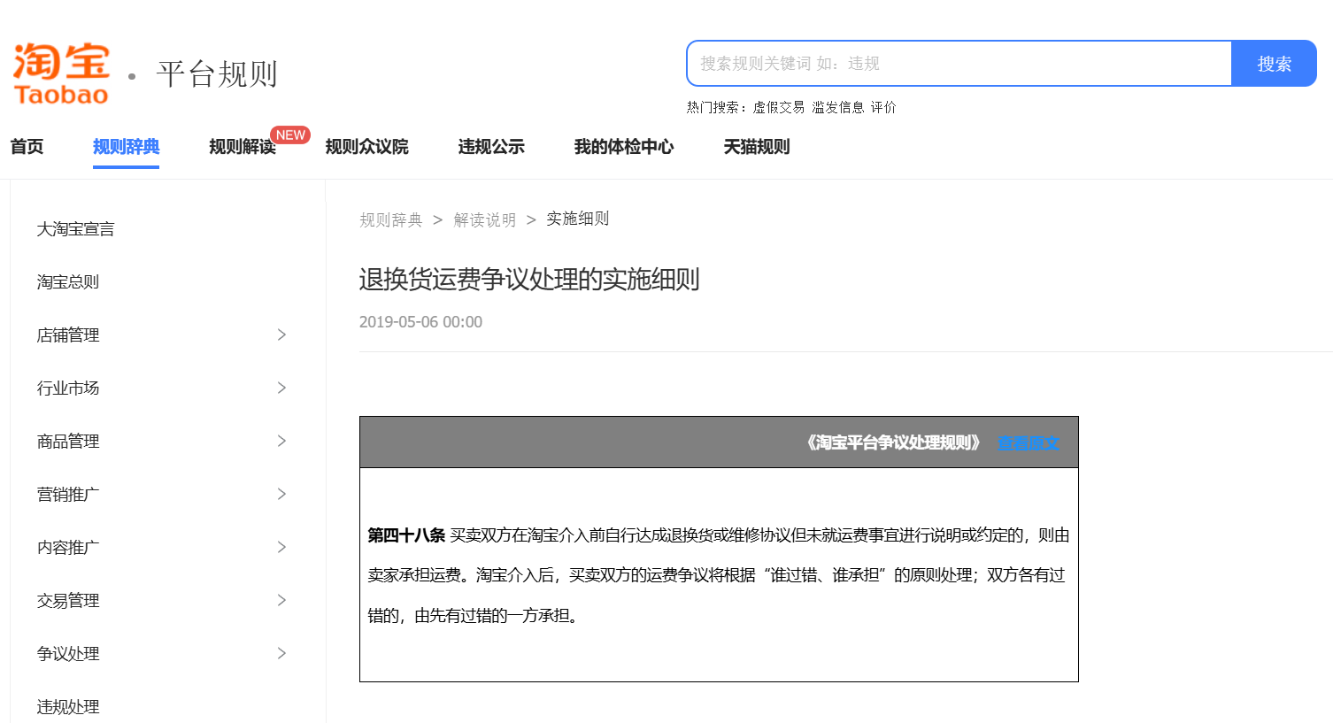Select 违规处理 sidebar item
1333x723 pixels.
[x=68, y=707]
